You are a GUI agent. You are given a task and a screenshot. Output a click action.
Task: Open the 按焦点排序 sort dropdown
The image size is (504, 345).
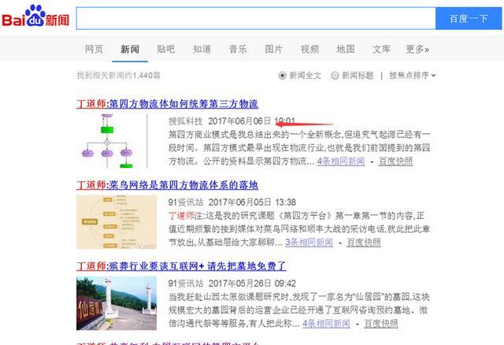(x=413, y=76)
